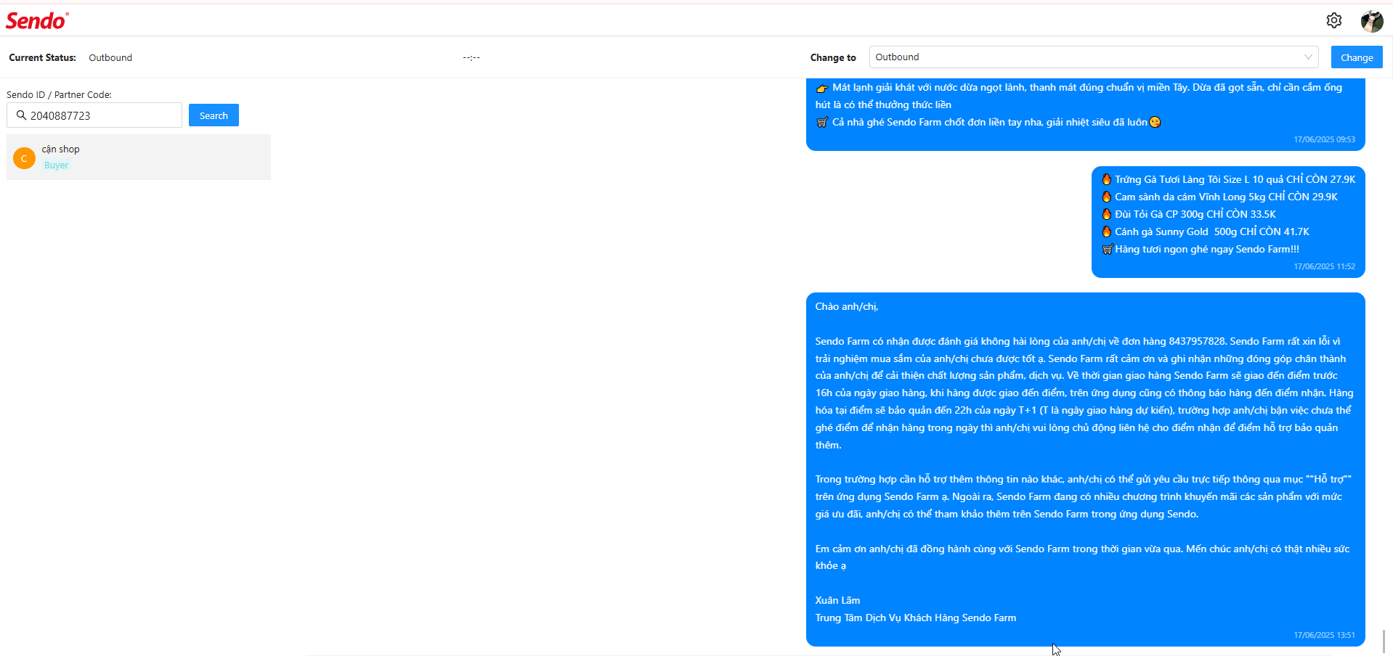Click the Sendo logo
1393x656 pixels.
click(37, 21)
